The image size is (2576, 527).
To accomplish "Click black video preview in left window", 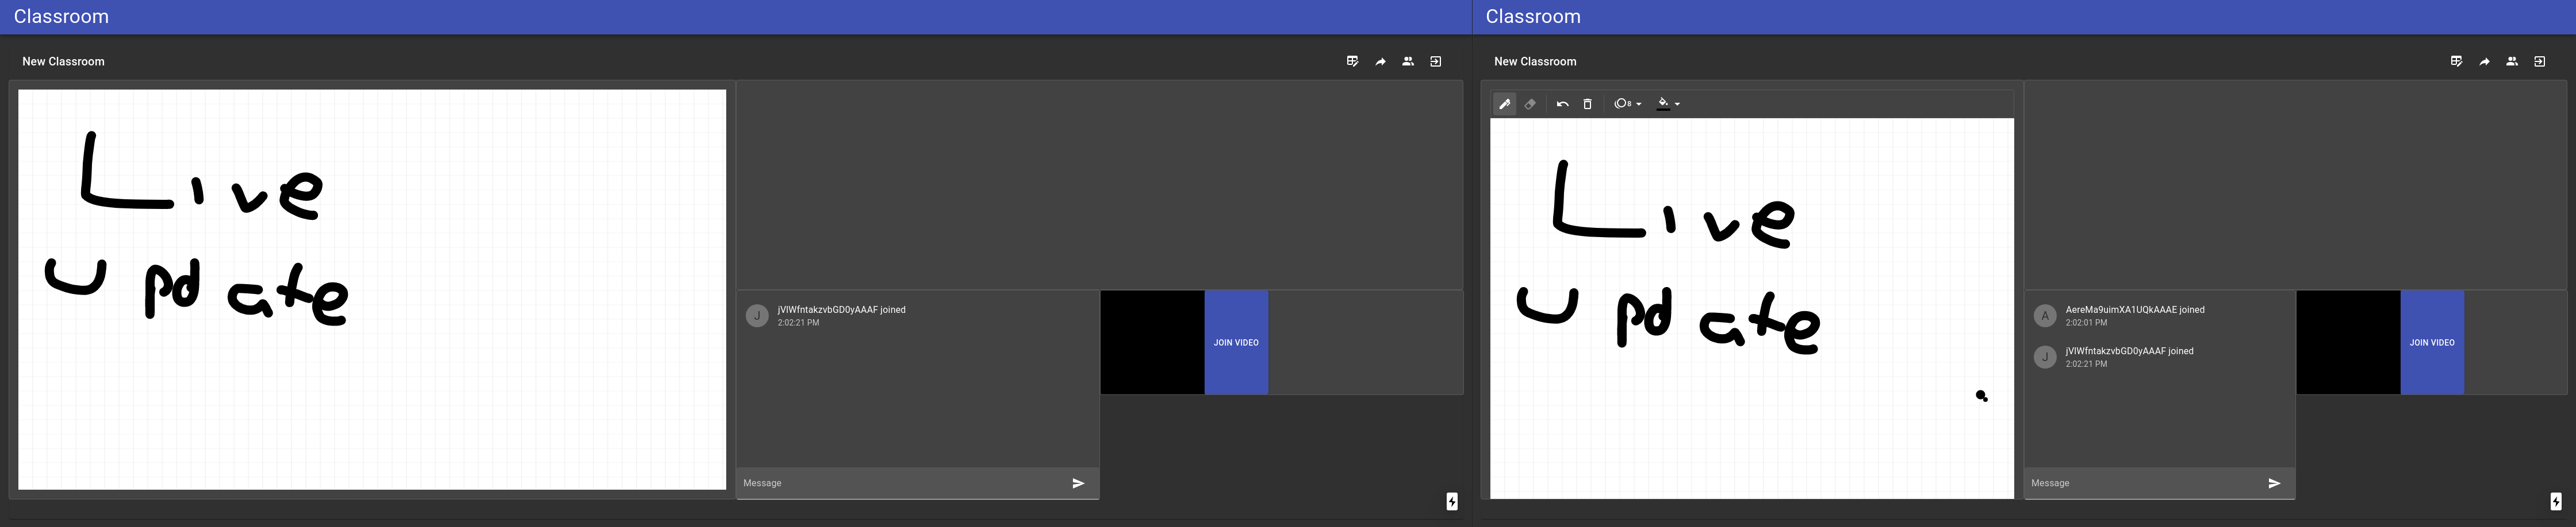I will click(x=1153, y=342).
